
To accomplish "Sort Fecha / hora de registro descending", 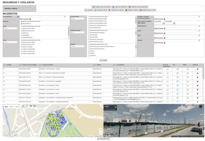I will [22, 65].
